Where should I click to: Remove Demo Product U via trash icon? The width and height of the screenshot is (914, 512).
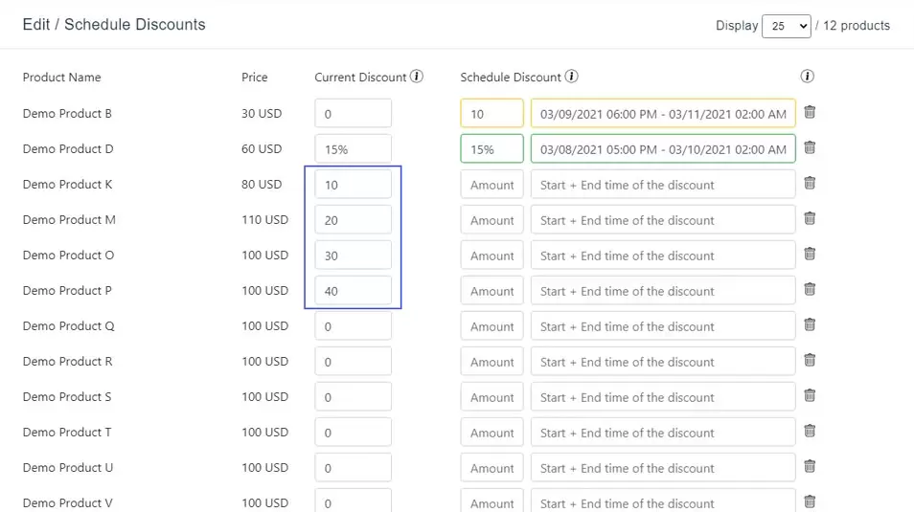coord(810,467)
